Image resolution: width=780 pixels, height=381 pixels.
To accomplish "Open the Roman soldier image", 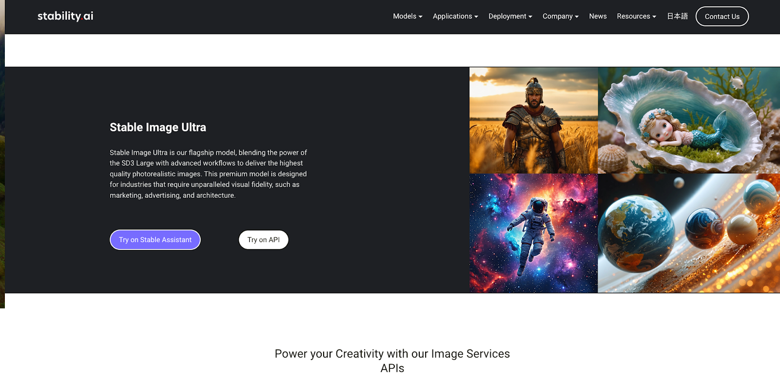I will coord(533,120).
